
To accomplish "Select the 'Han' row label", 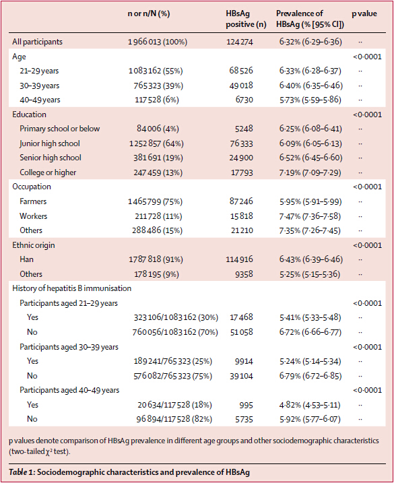I will coord(26,259).
